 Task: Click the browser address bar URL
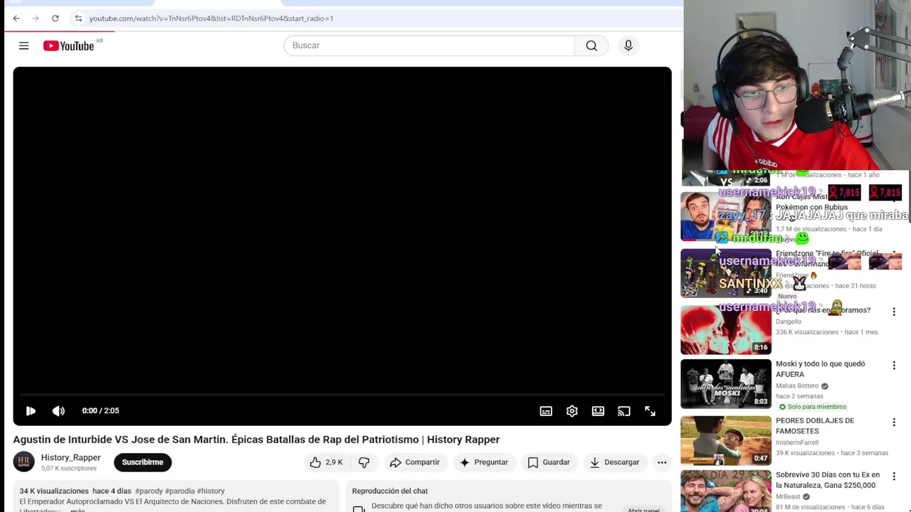[211, 18]
